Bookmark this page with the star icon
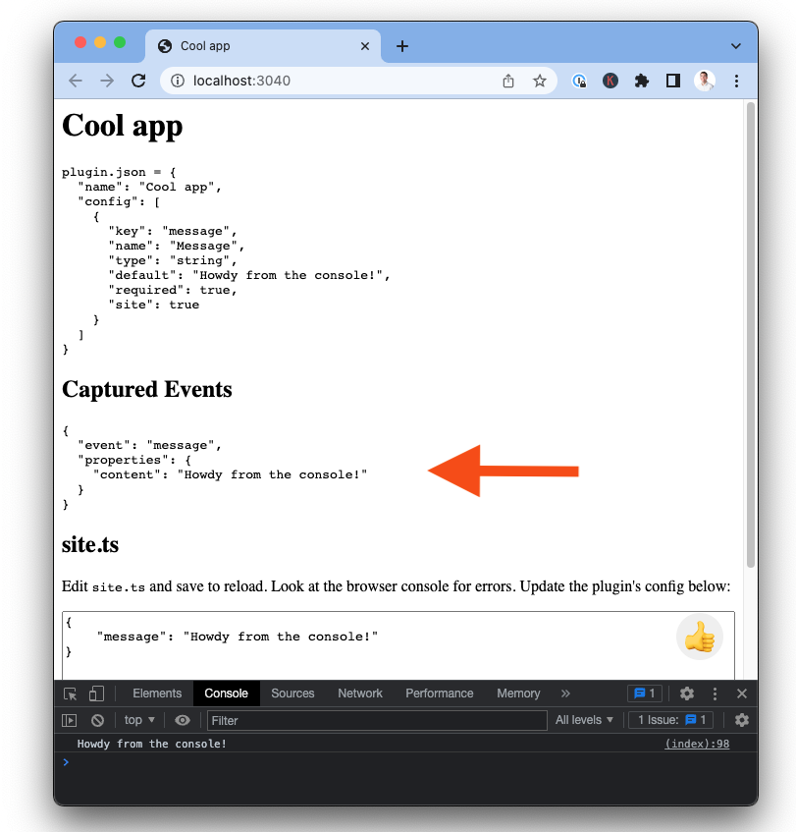Viewport: 796px width, 832px height. tap(540, 81)
